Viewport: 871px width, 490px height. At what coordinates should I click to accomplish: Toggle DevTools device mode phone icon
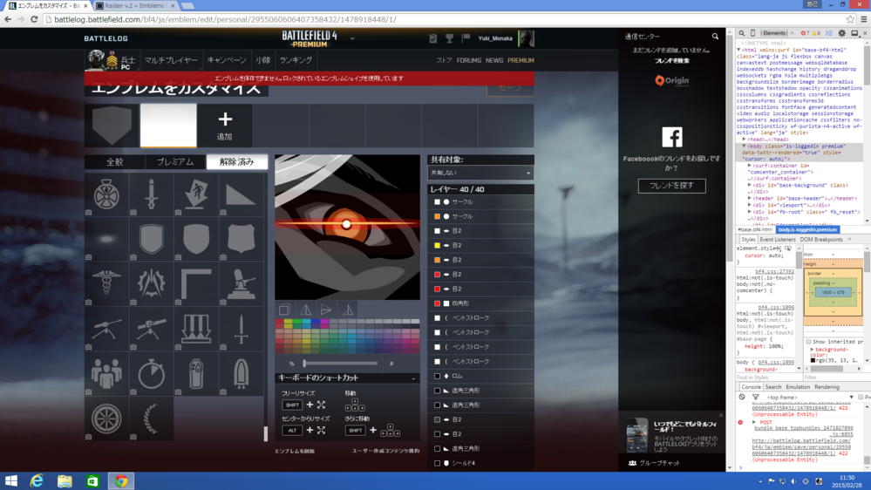point(752,33)
